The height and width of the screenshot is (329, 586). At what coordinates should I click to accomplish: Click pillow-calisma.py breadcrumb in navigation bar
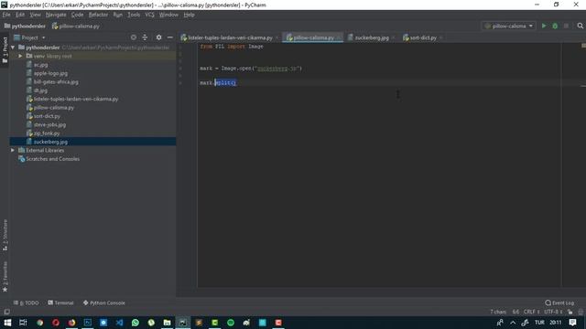[76, 26]
